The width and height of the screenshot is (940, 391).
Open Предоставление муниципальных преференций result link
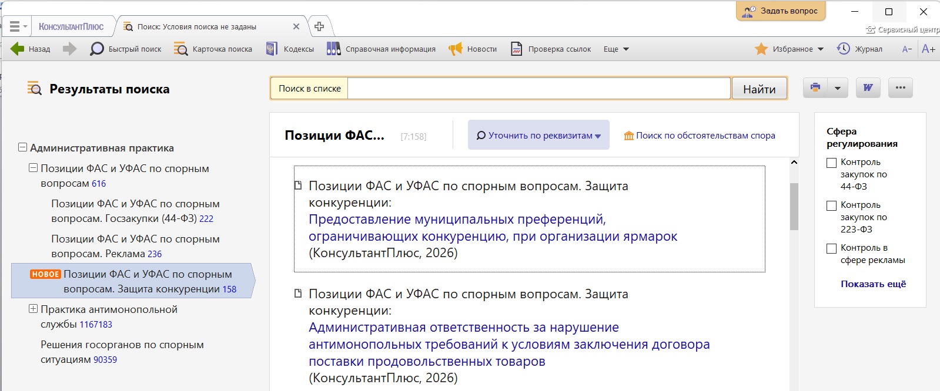click(x=493, y=228)
